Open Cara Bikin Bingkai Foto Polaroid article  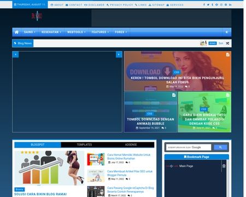(x=204, y=119)
